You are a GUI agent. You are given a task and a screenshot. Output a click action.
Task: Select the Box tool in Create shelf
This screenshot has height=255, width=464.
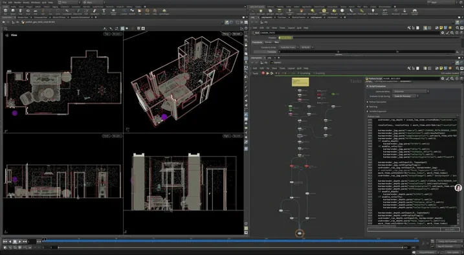(x=5, y=12)
